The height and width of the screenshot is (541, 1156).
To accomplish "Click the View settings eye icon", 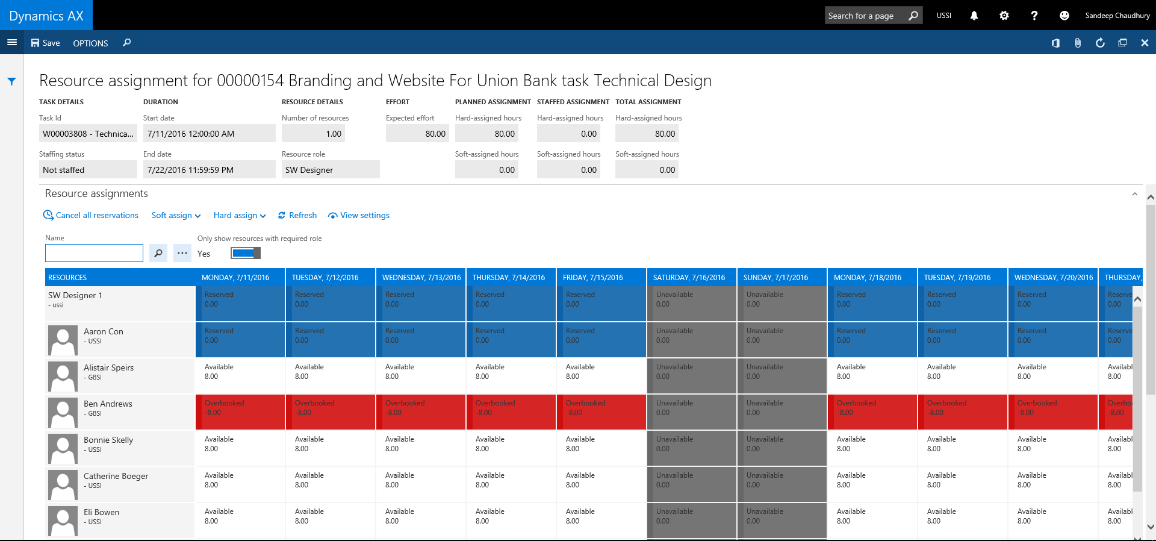I will [x=332, y=216].
